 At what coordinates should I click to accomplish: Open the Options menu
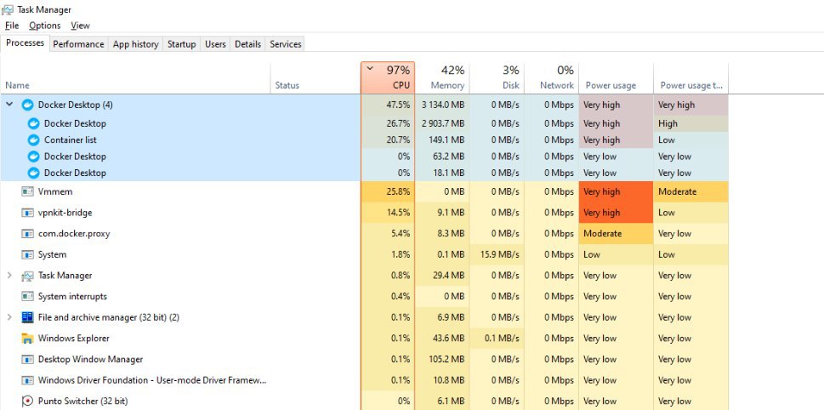coord(45,26)
